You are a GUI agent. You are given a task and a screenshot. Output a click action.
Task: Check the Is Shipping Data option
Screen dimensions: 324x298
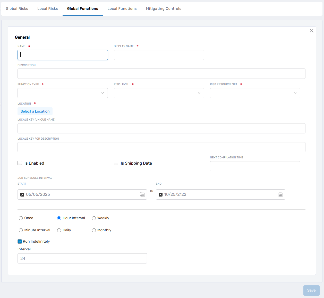(x=116, y=163)
